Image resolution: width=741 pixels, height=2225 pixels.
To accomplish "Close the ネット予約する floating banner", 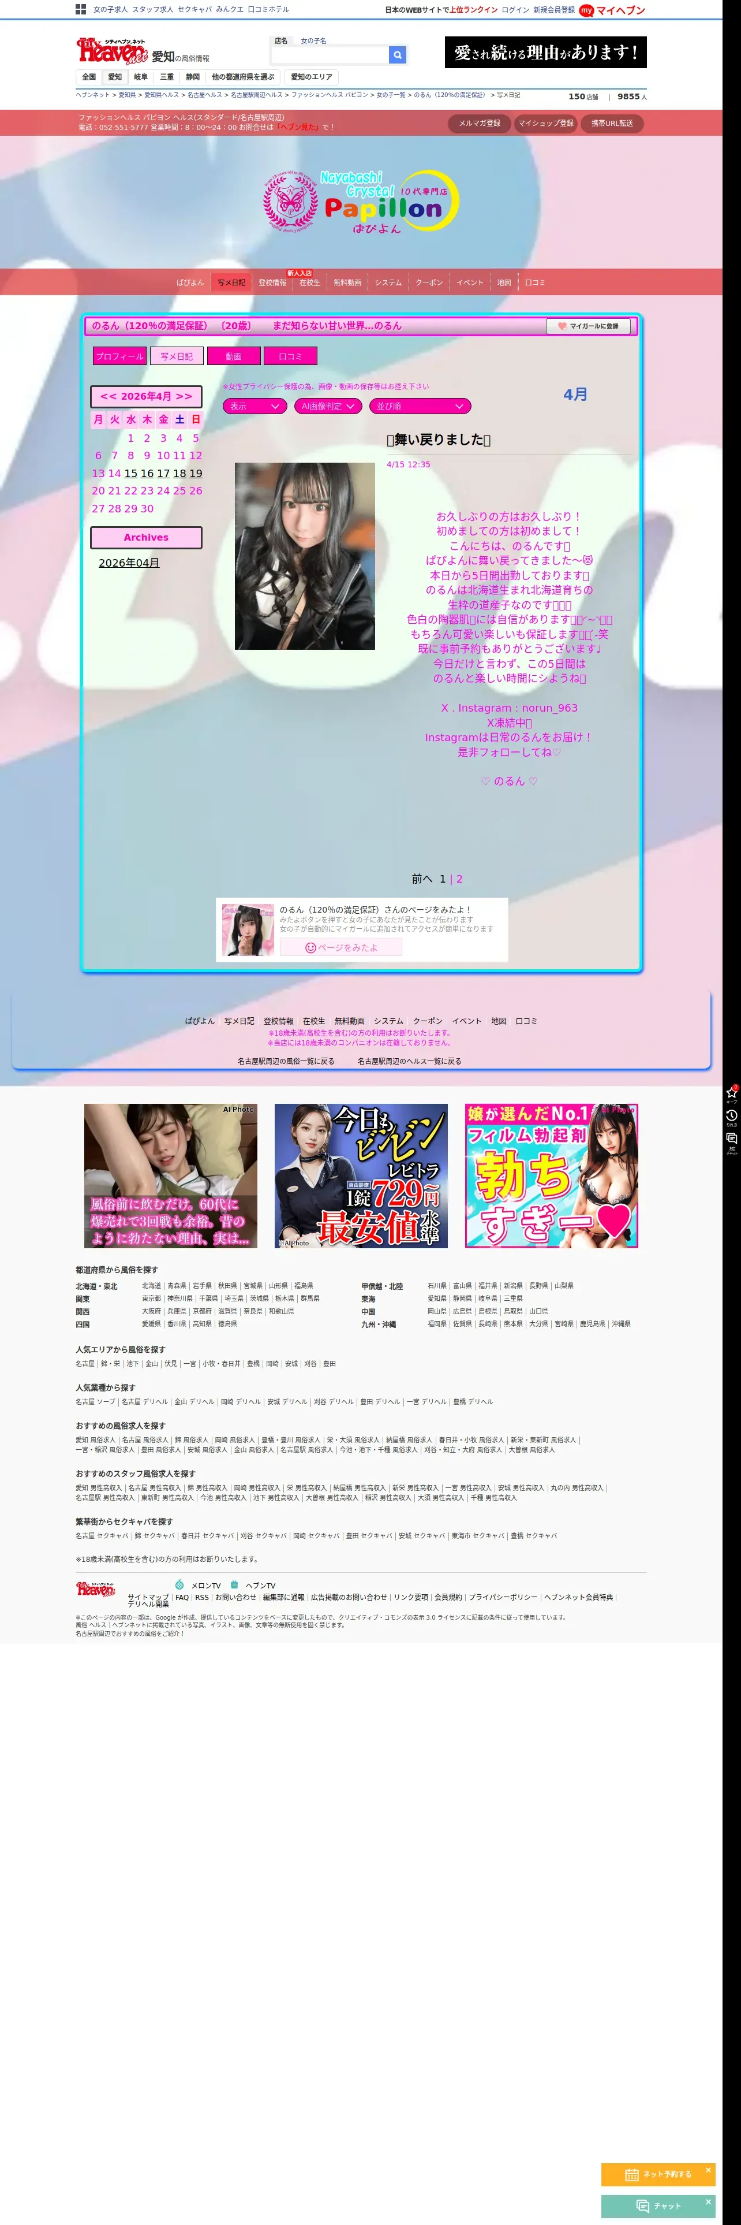I will [x=708, y=2170].
